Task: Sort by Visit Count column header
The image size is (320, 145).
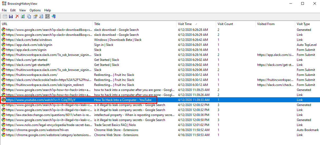Action: point(225,24)
